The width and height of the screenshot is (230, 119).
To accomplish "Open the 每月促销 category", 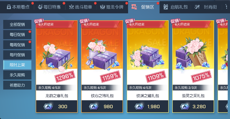I will coord(17,55).
